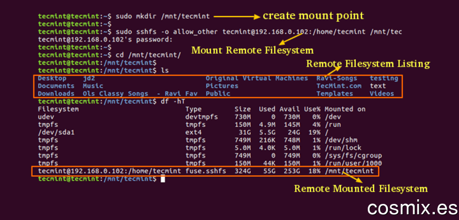
Task: Click the 'tecmint@192.168.0.102:/home/tecmint' filesystem entry in df output
Action: coord(110,171)
